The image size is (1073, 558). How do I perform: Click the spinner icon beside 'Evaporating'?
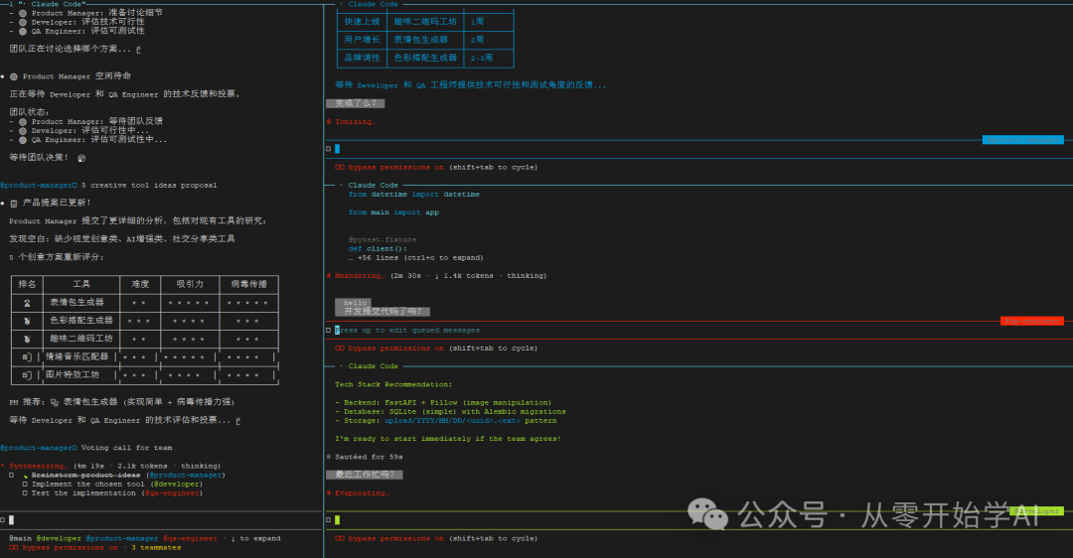329,493
